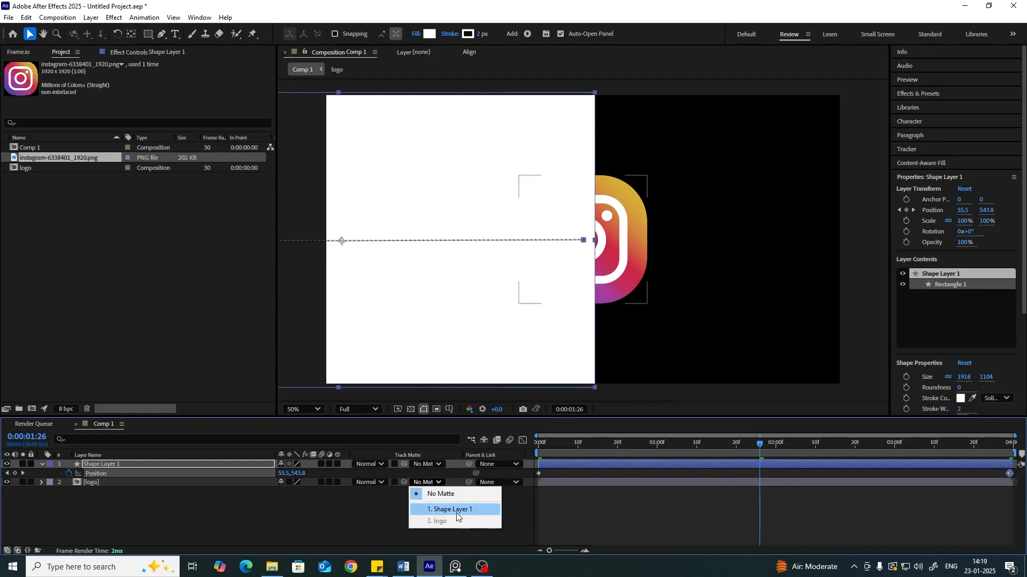Toggle Shape Layer 1 visibility in Layer Contents
Screen dimensions: 1027x577
click(x=903, y=274)
